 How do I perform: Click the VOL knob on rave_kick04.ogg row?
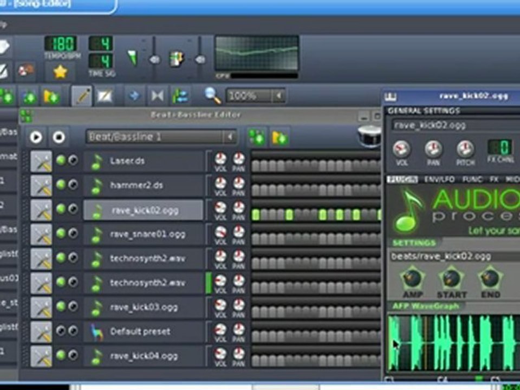[220, 354]
